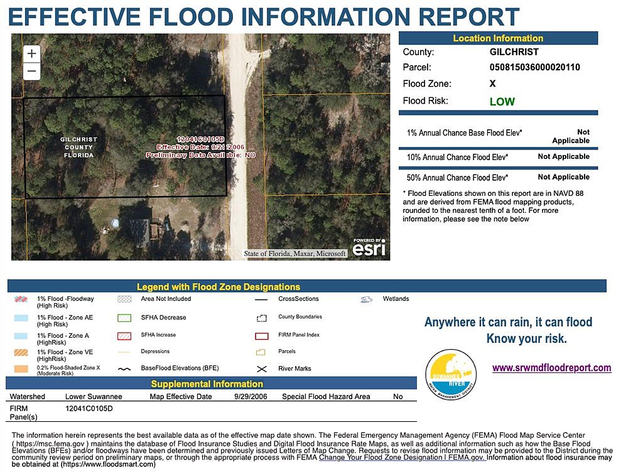Click the Map Effective Date value 9/29/2006
Image resolution: width=643 pixels, height=474 pixels.
251,397
